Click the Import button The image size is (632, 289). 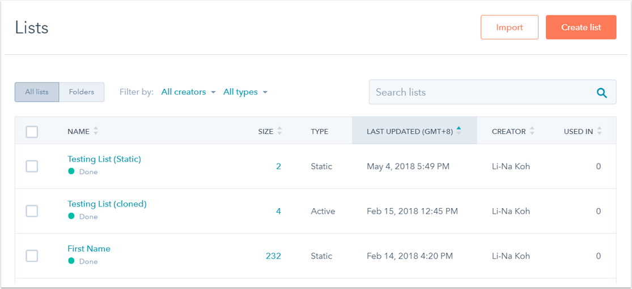coord(510,27)
